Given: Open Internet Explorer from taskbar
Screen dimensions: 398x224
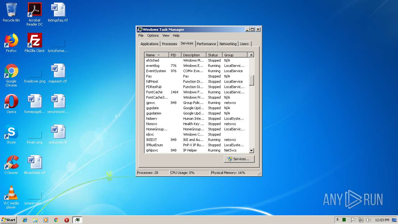Looking at the screenshot, I should click(x=25, y=220).
